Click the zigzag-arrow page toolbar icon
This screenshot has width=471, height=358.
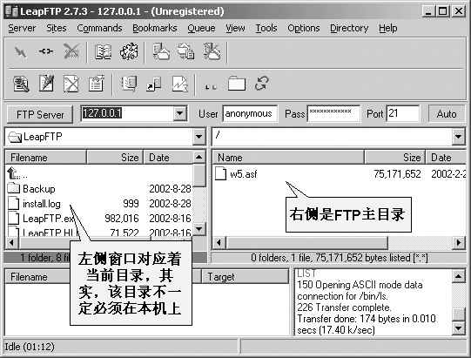click(179, 84)
